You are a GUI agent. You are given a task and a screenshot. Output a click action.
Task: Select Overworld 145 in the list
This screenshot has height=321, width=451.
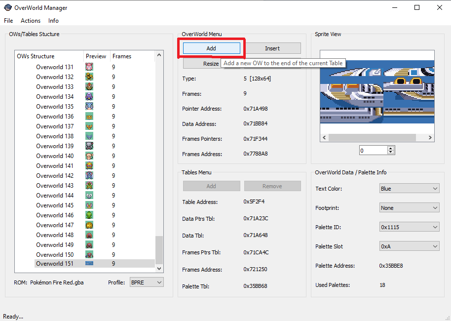pos(55,205)
